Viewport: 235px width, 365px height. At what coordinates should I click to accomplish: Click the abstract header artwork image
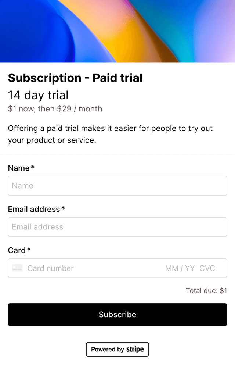coord(117,31)
